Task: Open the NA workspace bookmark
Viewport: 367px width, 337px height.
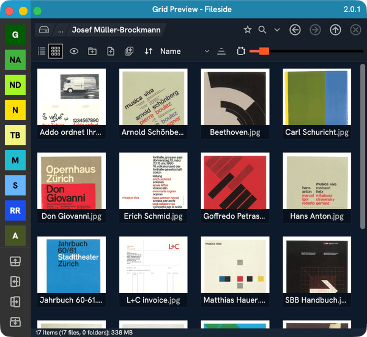Action: click(15, 59)
